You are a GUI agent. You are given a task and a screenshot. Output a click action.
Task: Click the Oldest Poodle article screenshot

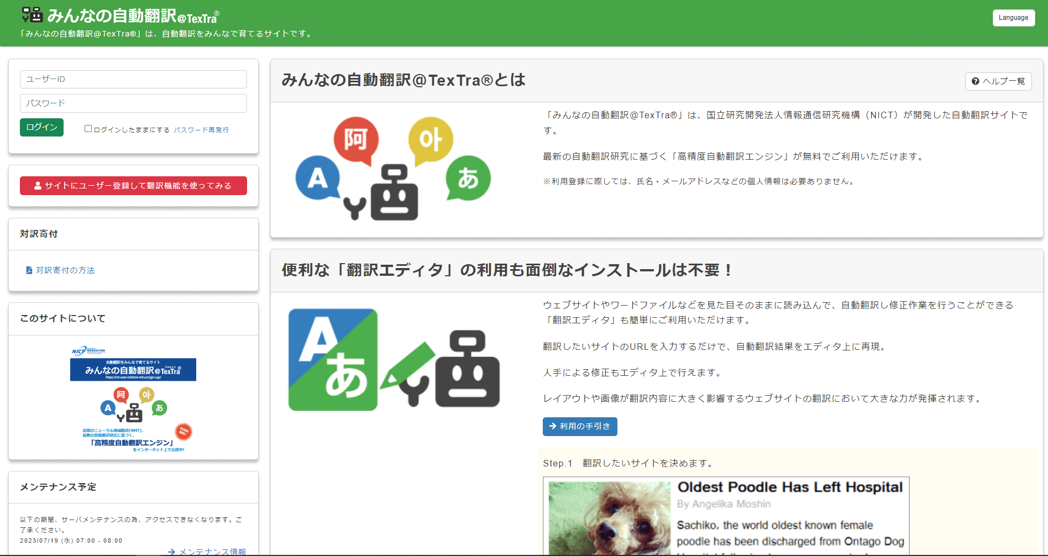(726, 516)
